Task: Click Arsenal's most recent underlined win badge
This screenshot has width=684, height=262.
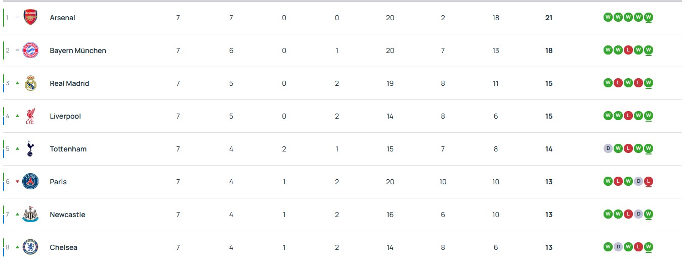Action: point(649,17)
